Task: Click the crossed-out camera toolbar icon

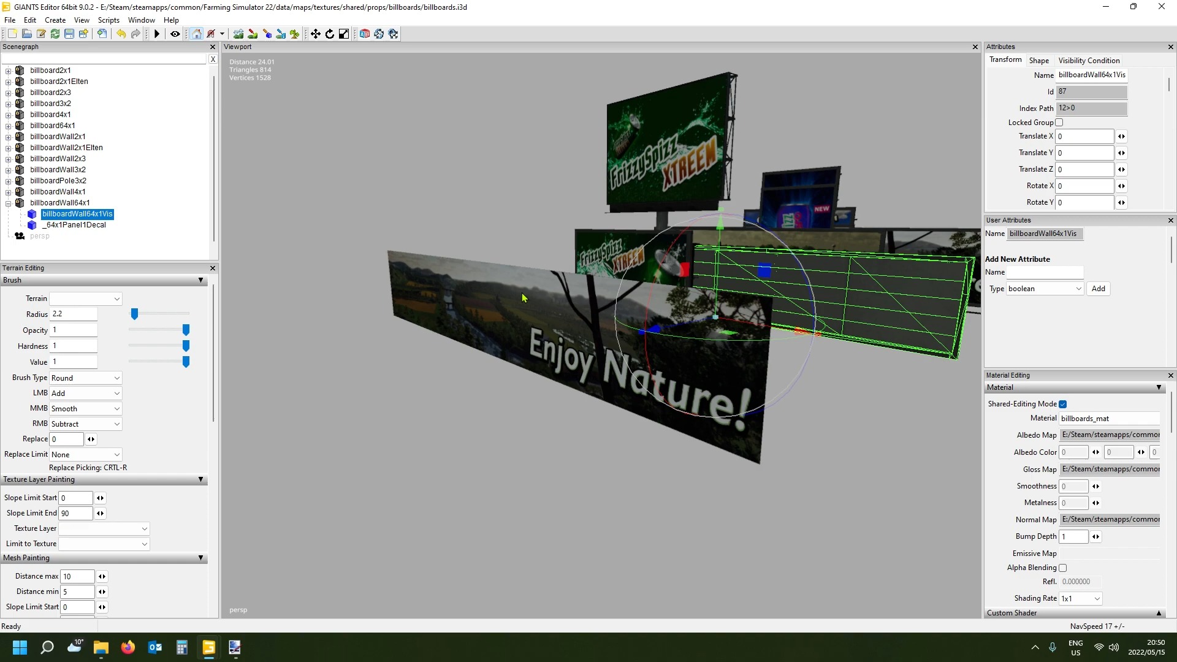Action: (x=211, y=34)
